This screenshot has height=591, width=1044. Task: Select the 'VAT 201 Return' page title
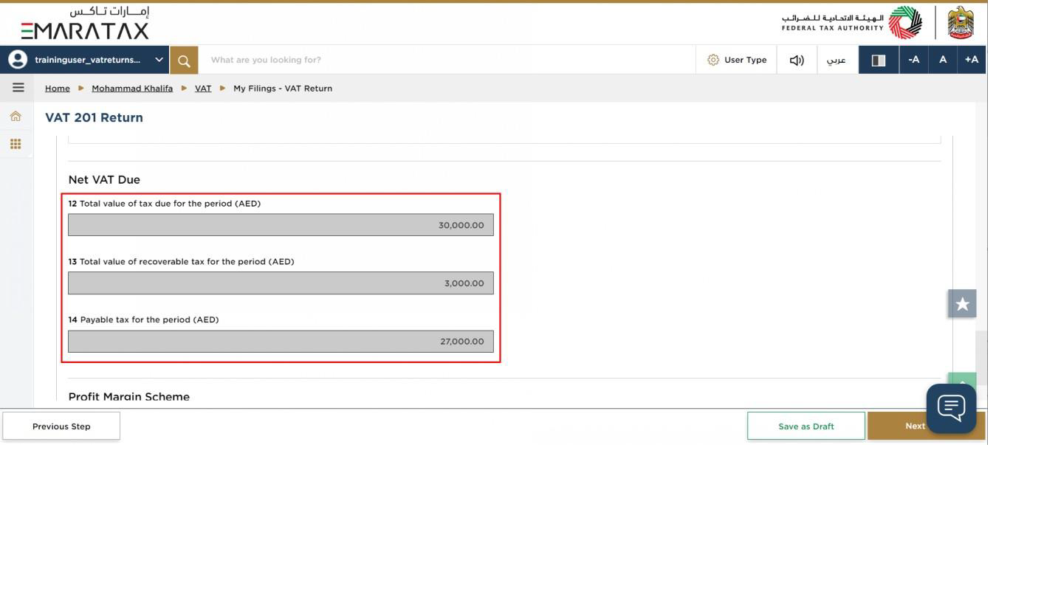click(94, 117)
